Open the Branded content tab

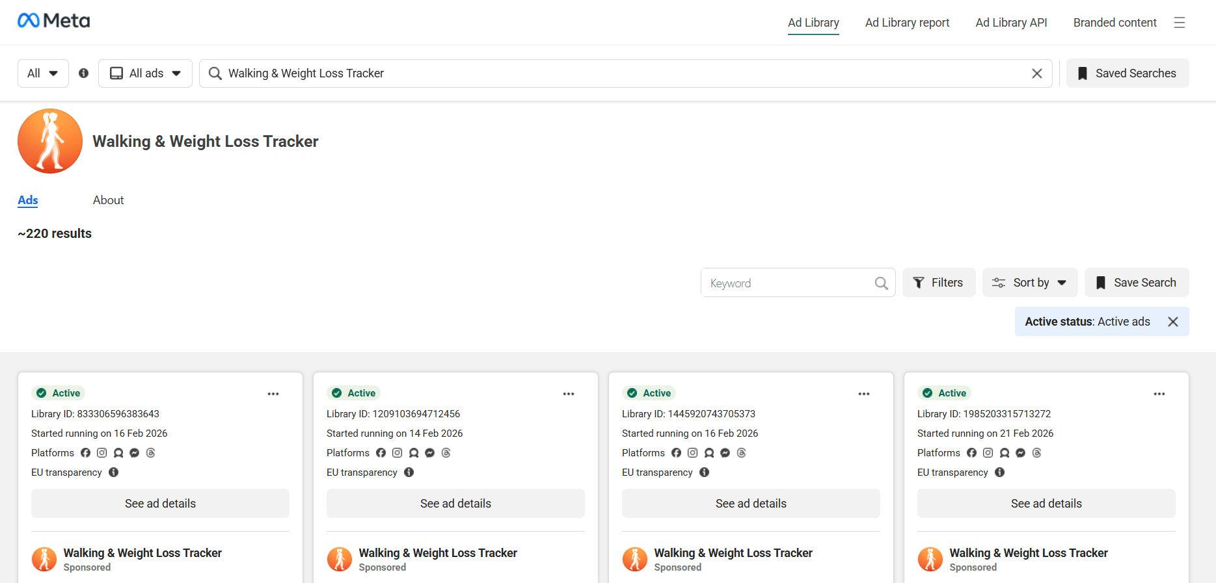pos(1115,23)
